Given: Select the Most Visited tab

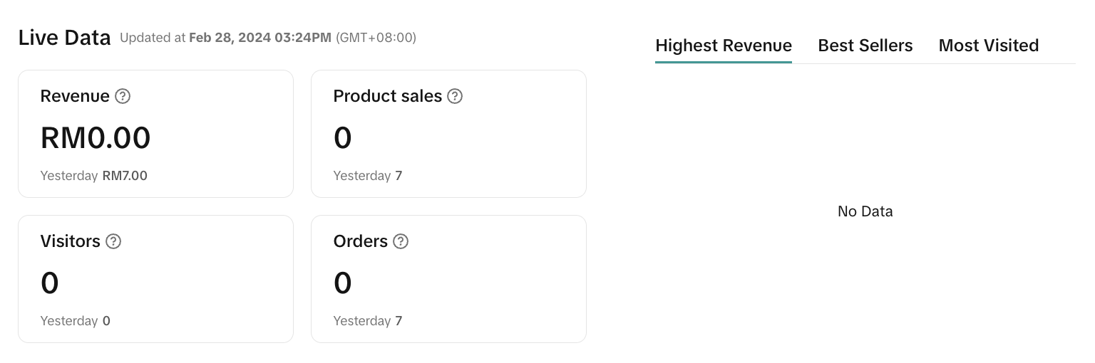Looking at the screenshot, I should [x=988, y=46].
